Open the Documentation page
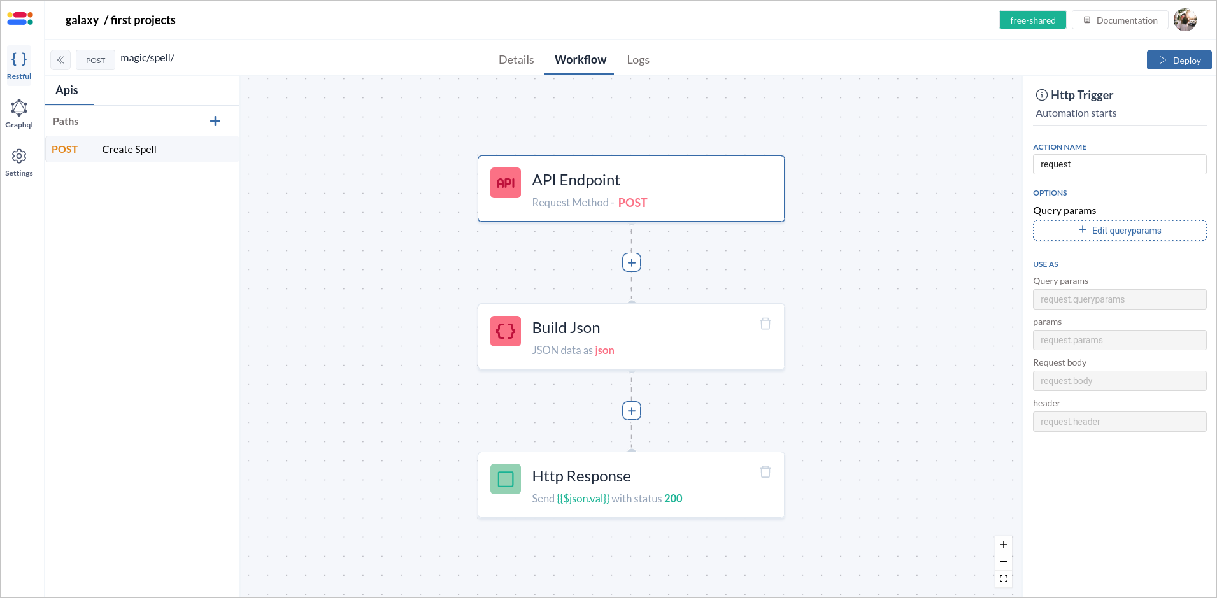 tap(1120, 20)
